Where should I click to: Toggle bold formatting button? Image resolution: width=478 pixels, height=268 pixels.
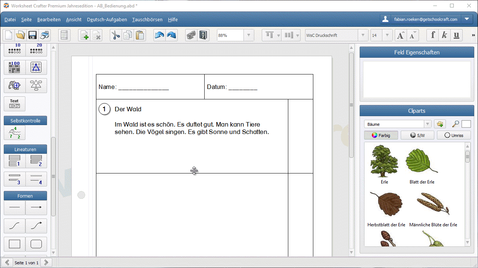click(x=433, y=35)
